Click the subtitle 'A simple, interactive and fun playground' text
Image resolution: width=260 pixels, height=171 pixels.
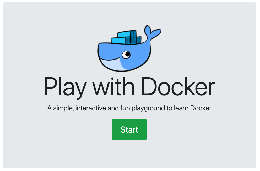pyautogui.click(x=129, y=108)
